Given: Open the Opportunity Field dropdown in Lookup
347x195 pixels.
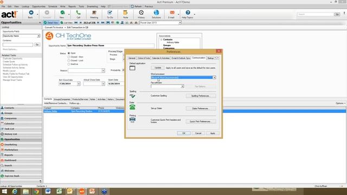Looking at the screenshot, I should pyautogui.click(x=38, y=36).
